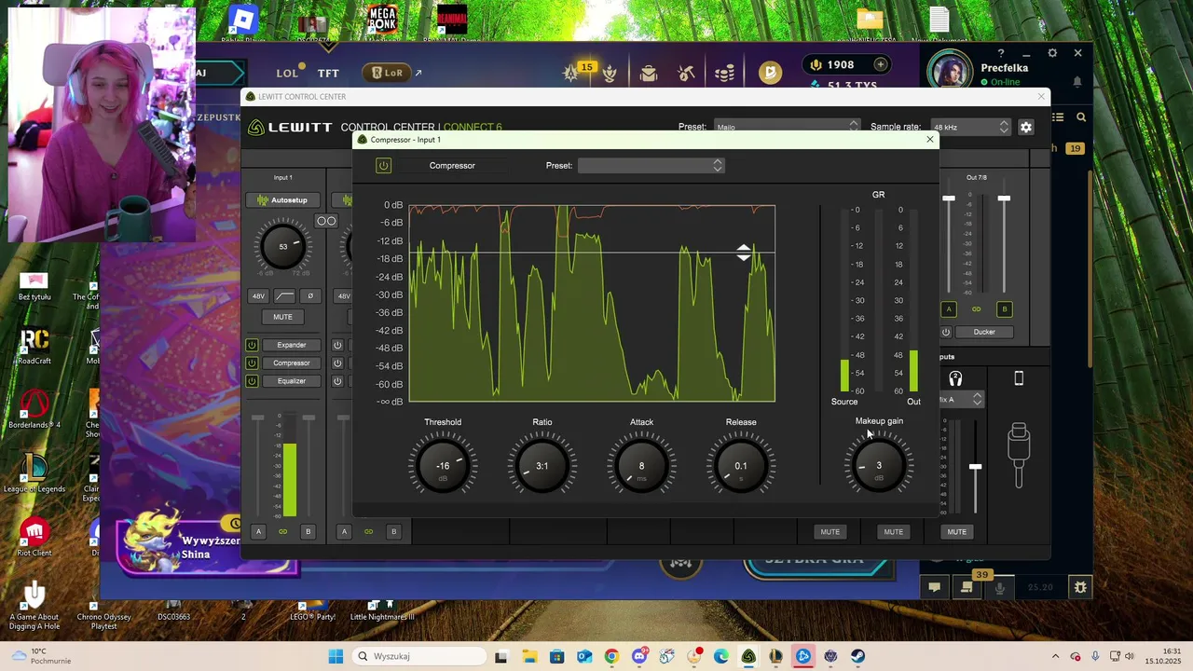Toggle 48V phantom power on Input 1
The width and height of the screenshot is (1193, 671).
pyautogui.click(x=258, y=296)
